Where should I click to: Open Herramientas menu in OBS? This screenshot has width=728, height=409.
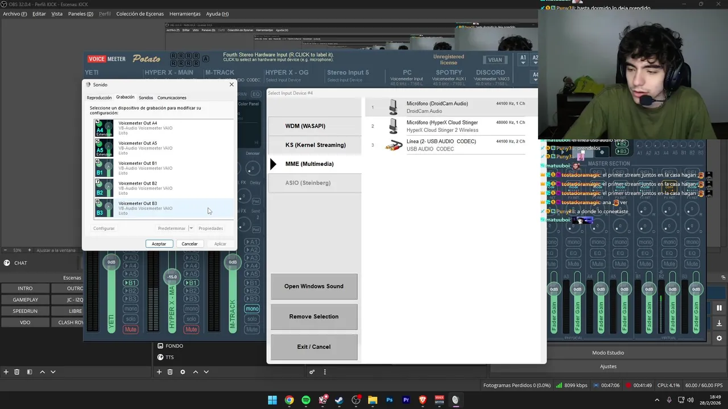(185, 14)
